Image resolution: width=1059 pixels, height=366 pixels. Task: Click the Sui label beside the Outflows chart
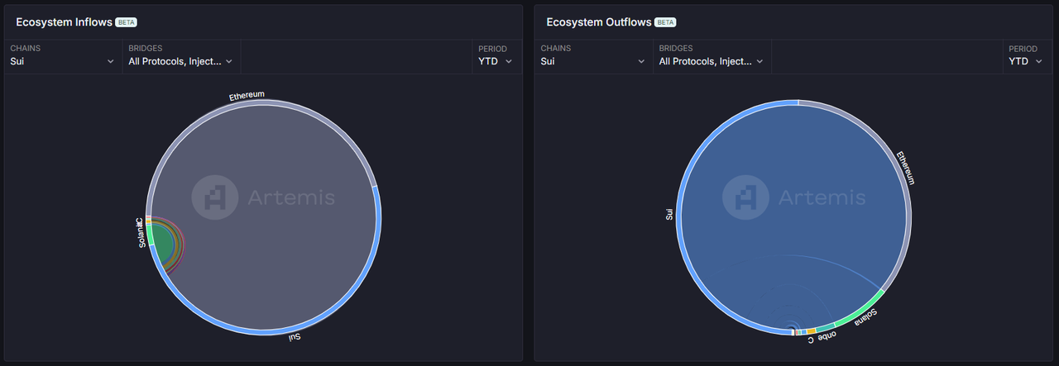pyautogui.click(x=669, y=215)
